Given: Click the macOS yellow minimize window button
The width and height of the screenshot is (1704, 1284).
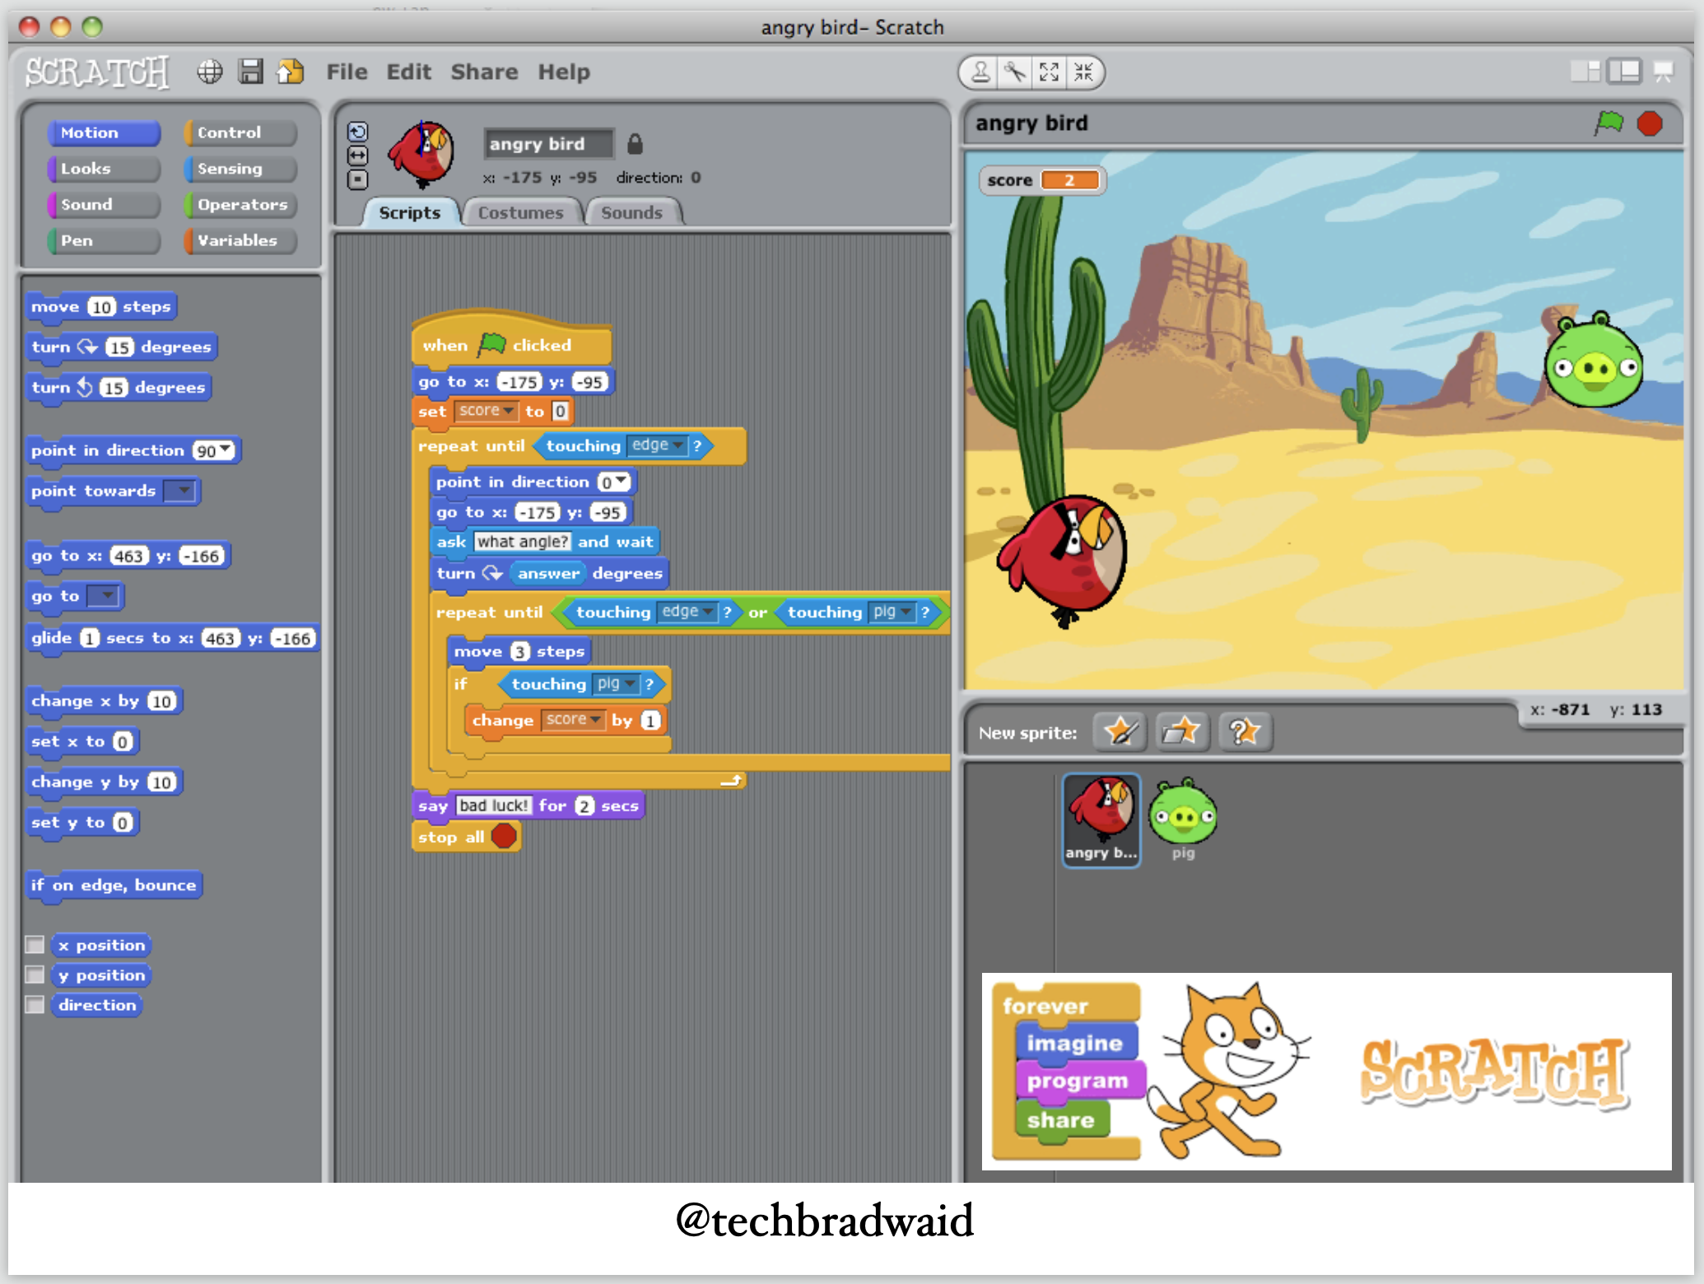Looking at the screenshot, I should coord(61,26).
